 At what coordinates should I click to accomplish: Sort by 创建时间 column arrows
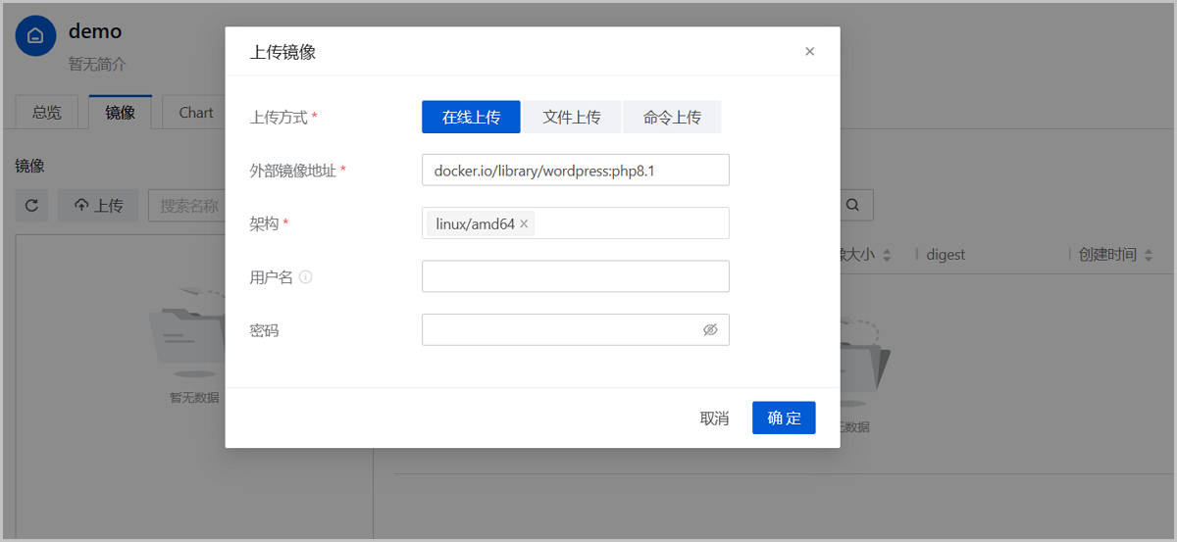tap(1147, 255)
